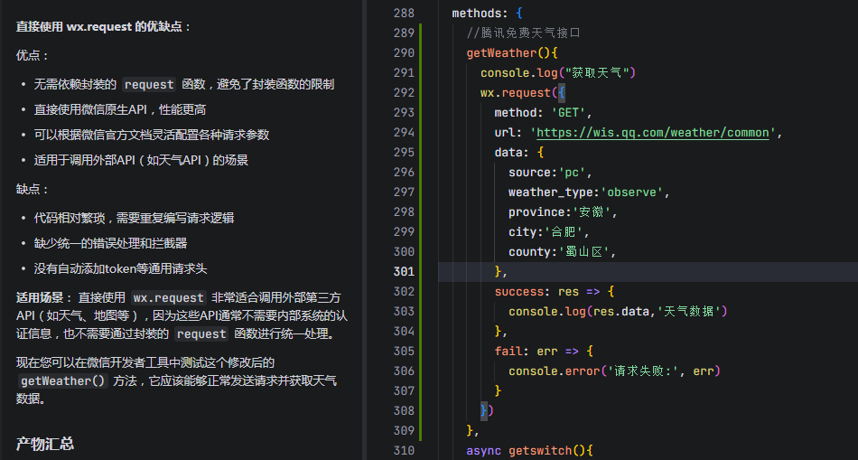Click the province '安徽' string
Screen dimensions: 858x460
coord(594,212)
